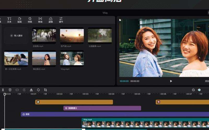This screenshot has width=209, height=130.
Task: Click the 00:03 mark on timeline ruler
Action: (85, 94)
